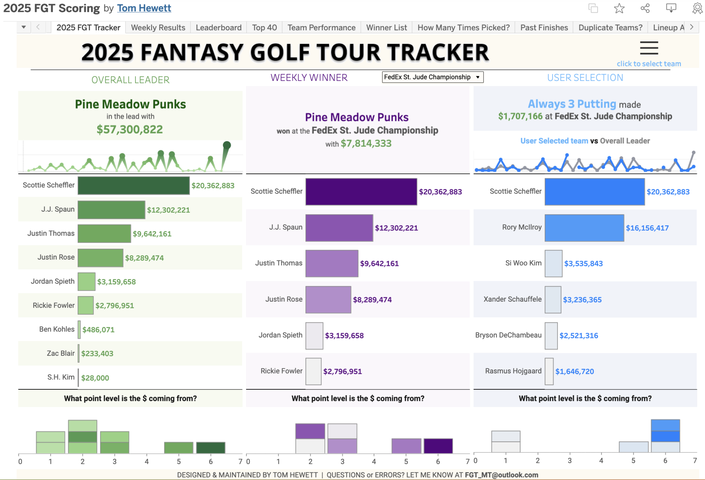Switch to the Weekly Results tab
This screenshot has height=480, width=705.
(158, 28)
